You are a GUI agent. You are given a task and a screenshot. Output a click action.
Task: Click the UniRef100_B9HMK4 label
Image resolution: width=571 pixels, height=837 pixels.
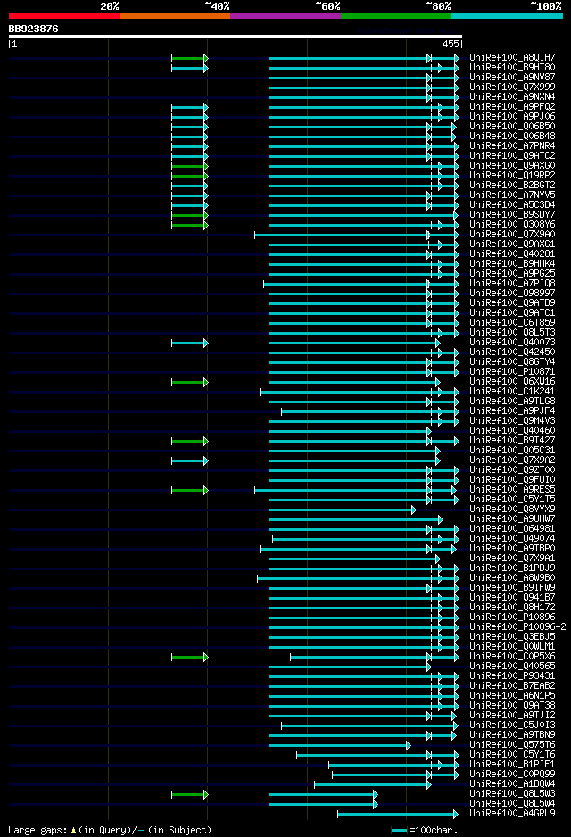coord(512,264)
